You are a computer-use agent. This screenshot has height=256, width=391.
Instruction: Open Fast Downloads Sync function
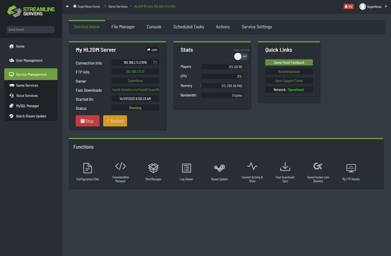[x=285, y=172]
